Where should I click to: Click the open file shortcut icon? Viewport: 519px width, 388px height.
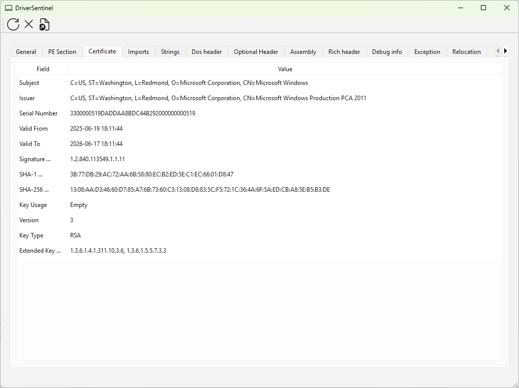point(45,24)
